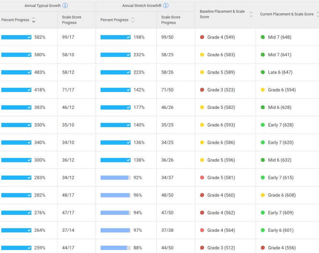Click the red dot beside Grade 5 (581)
The image size is (319, 253).
(x=202, y=178)
